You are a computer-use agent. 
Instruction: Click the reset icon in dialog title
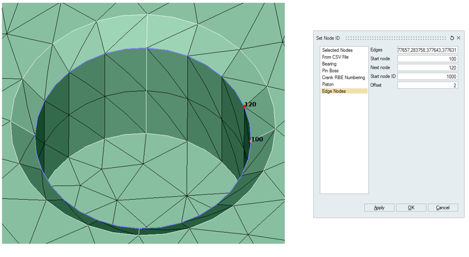[x=452, y=38]
